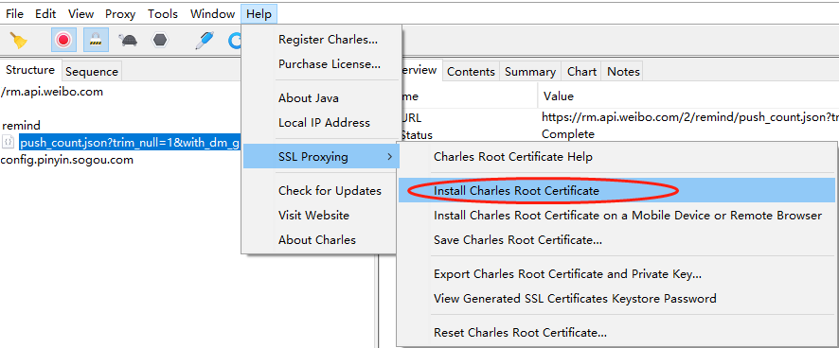Toggle the red record button
839x348 pixels.
(x=63, y=40)
